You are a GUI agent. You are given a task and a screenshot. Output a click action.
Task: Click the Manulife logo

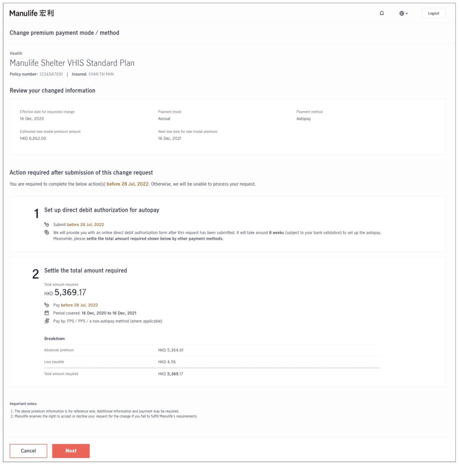click(32, 13)
